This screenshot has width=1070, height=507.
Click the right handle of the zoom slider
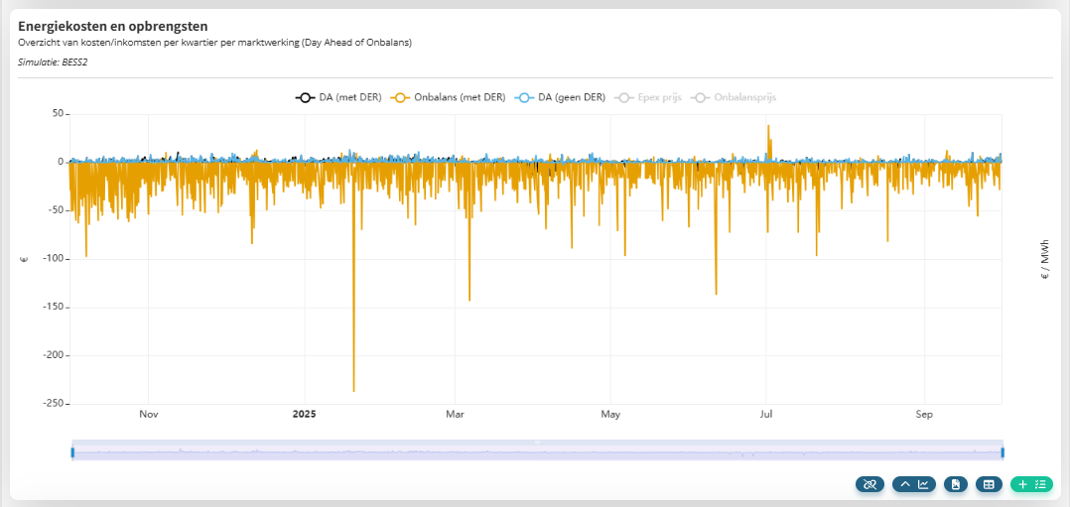1003,452
